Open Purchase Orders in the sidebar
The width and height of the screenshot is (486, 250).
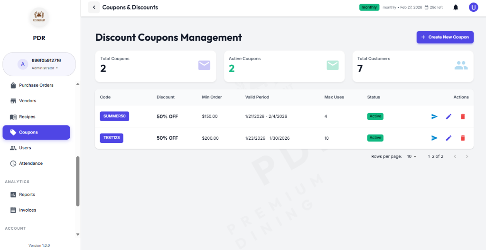tap(36, 85)
